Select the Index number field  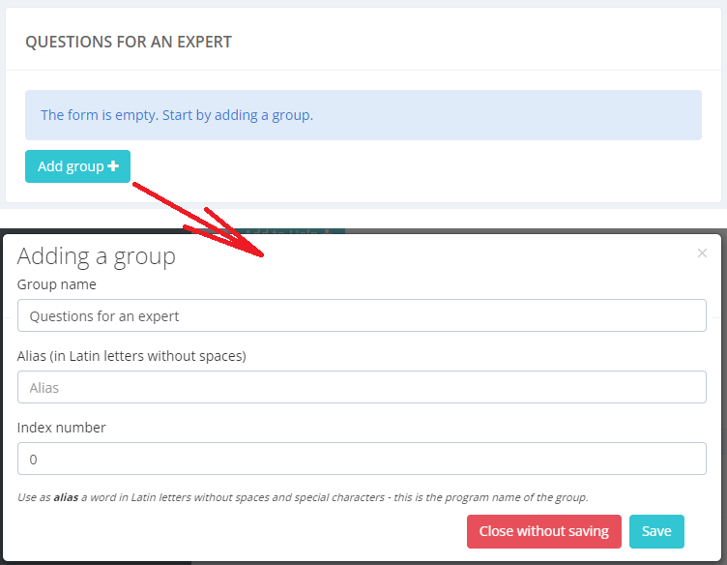click(362, 459)
